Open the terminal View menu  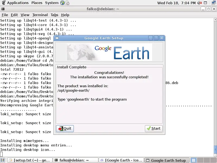tap(25, 15)
